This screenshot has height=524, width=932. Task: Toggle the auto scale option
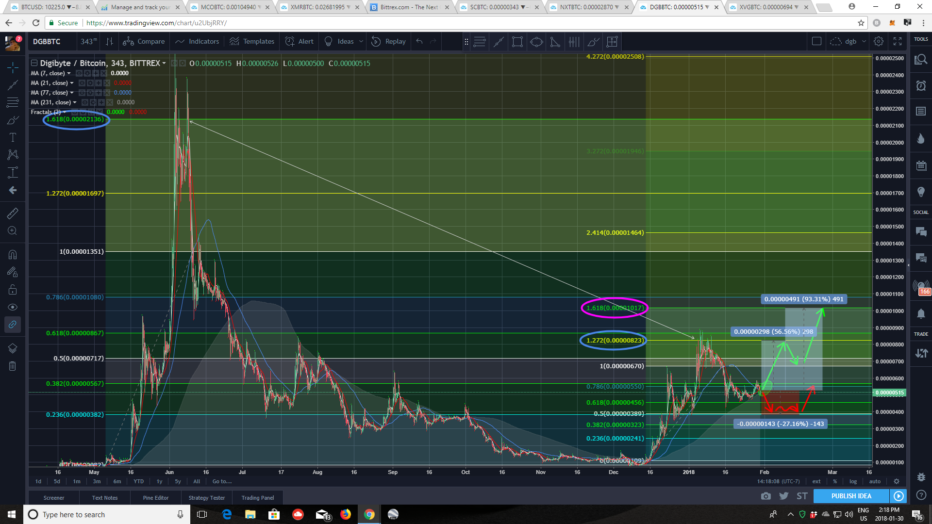[875, 482]
